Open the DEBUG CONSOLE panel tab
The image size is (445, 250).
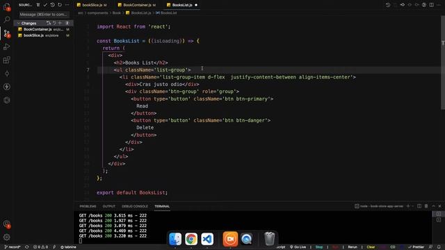135,206
